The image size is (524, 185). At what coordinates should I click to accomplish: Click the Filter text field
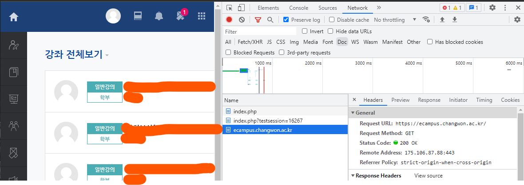coord(260,31)
